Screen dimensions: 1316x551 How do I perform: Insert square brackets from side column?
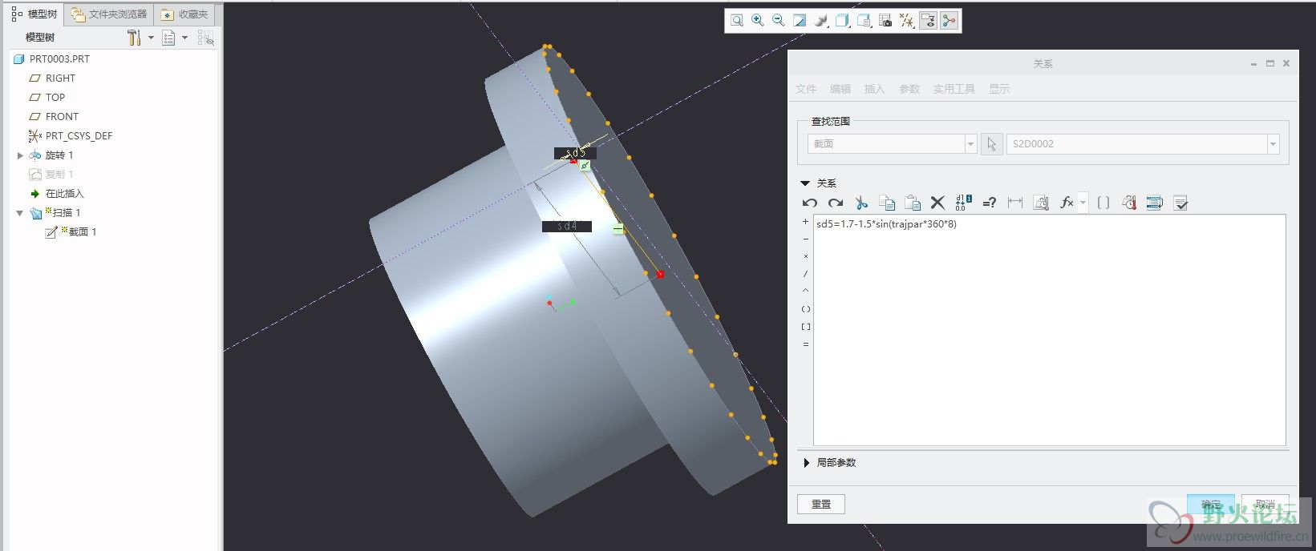[806, 327]
